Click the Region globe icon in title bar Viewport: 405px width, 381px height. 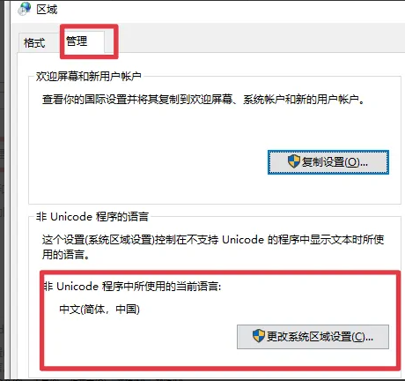[x=24, y=9]
